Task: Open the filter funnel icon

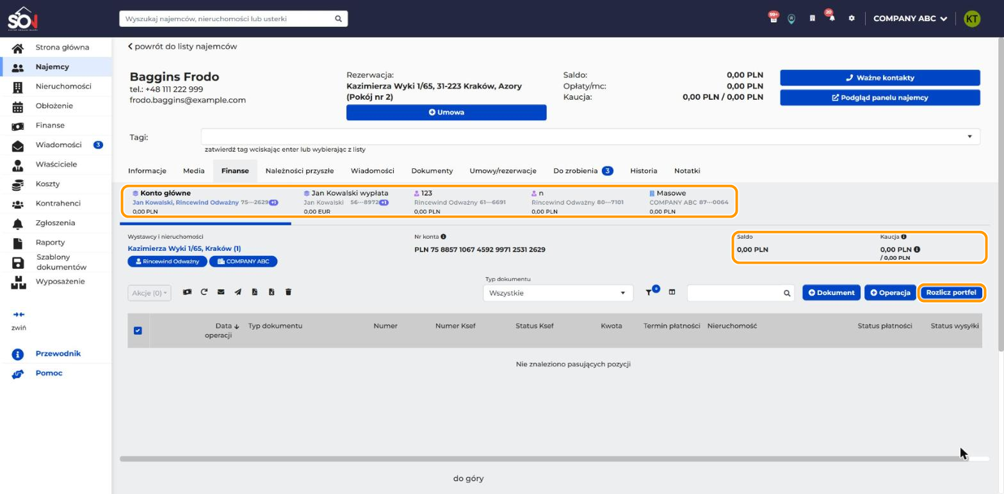Action: (x=649, y=292)
